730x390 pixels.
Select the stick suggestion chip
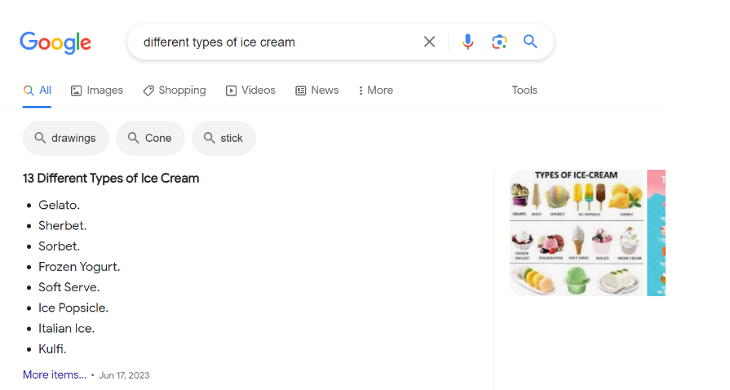pyautogui.click(x=223, y=138)
